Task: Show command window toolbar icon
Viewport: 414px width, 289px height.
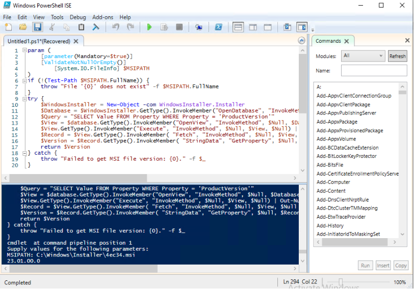Action: point(287,27)
